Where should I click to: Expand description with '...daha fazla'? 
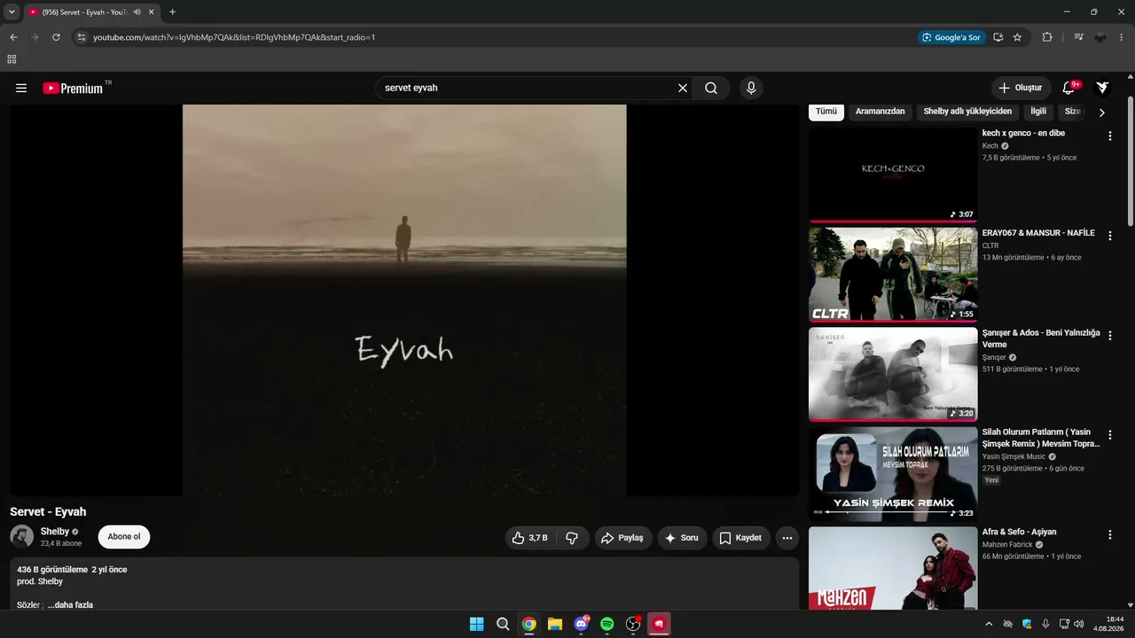(x=70, y=605)
